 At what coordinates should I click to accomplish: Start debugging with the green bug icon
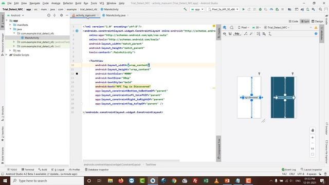click(x=260, y=9)
